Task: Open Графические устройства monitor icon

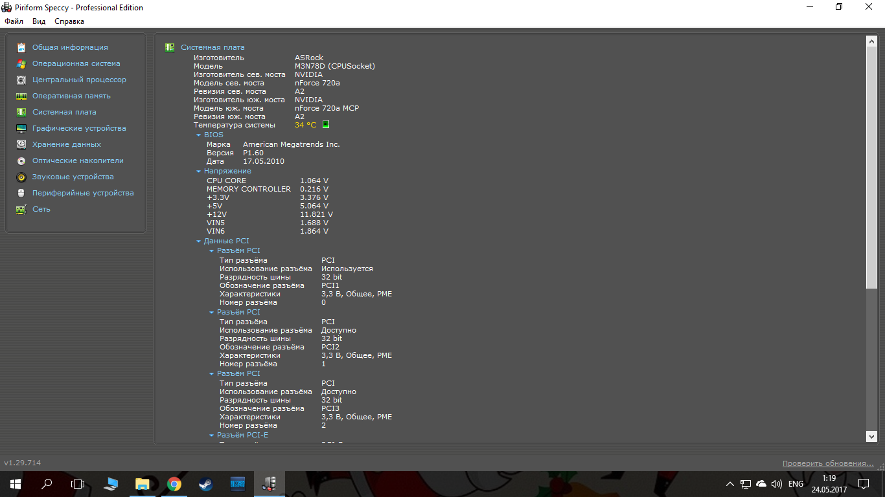Action: tap(21, 128)
